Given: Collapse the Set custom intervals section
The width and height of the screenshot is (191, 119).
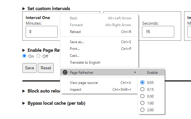Looking at the screenshot, I should point(24,9).
